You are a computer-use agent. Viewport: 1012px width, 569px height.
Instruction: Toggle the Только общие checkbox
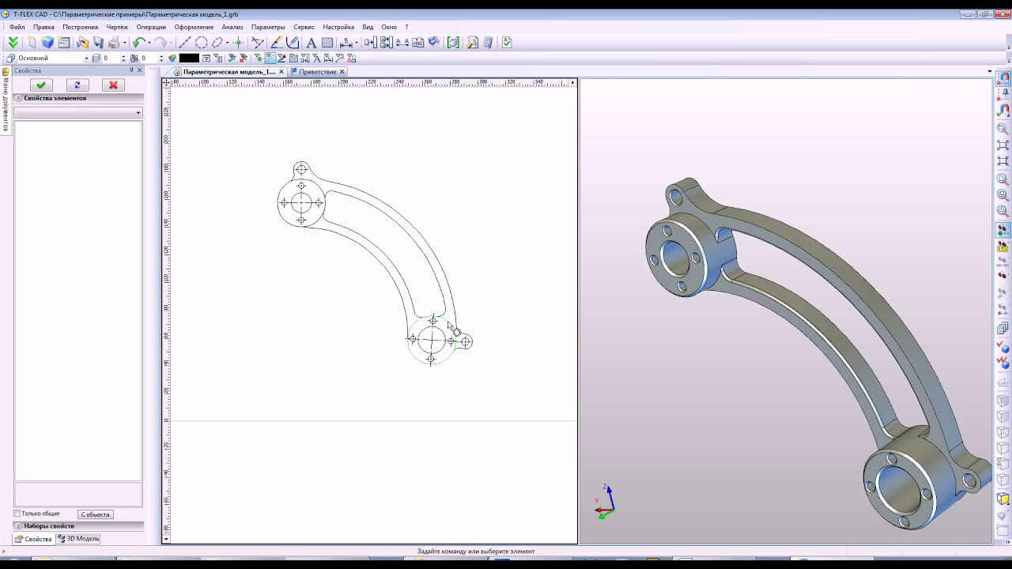17,514
